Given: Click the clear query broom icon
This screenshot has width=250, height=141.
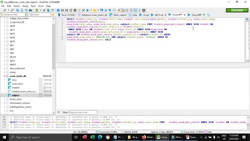Looking at the screenshot, I should [118, 10].
